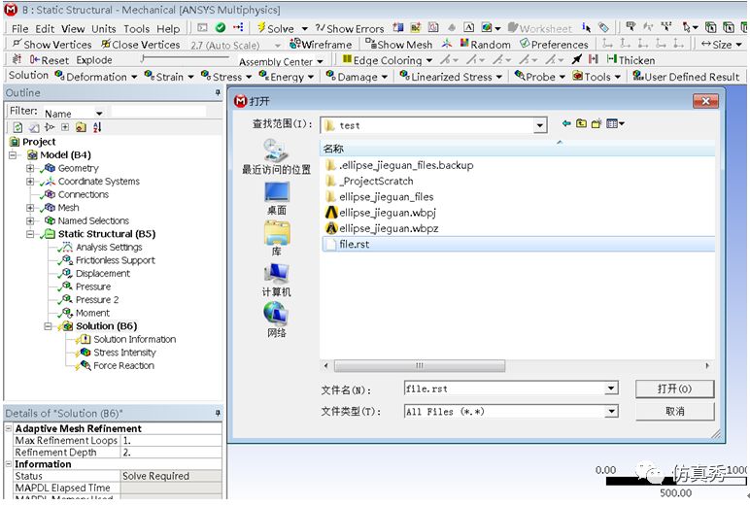Adjust the Explode slider
The image size is (750, 506).
click(186, 58)
